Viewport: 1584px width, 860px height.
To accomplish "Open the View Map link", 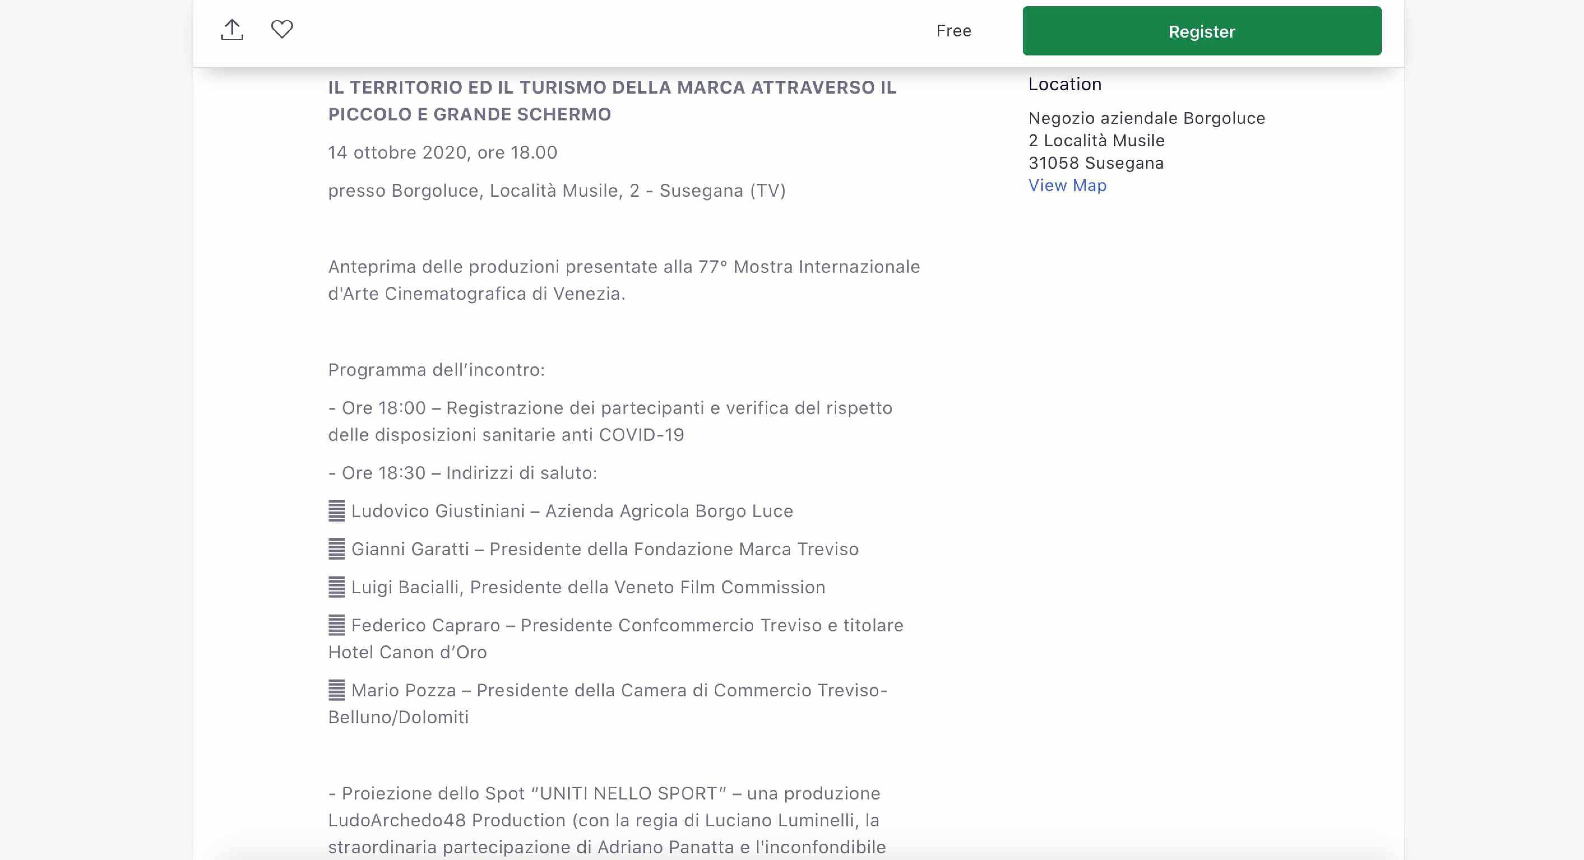I will click(x=1067, y=185).
